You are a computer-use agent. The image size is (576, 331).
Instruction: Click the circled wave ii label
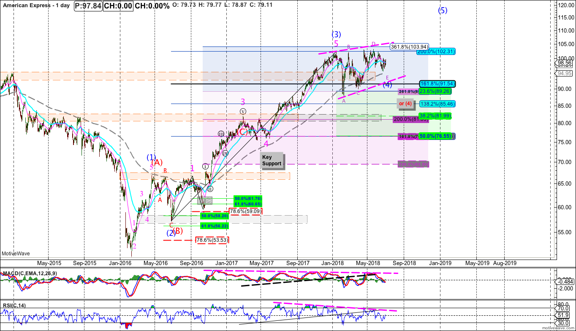point(210,189)
